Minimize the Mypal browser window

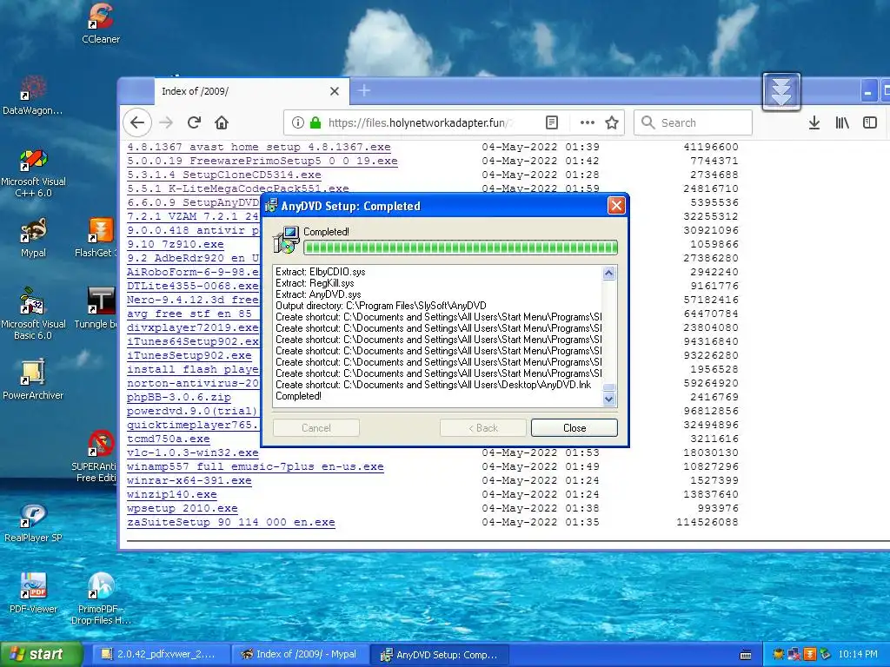pyautogui.click(x=868, y=91)
